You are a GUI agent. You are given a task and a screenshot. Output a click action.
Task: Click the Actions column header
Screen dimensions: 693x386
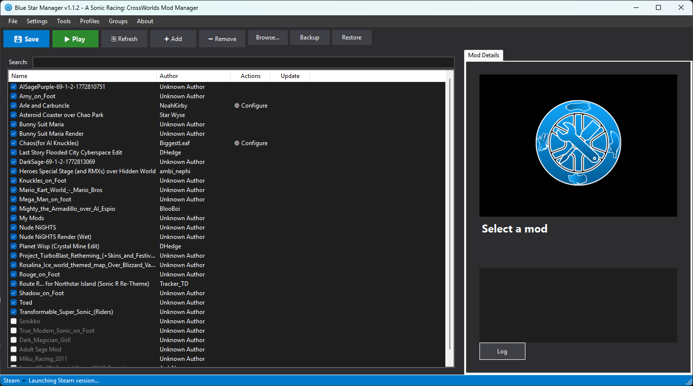[251, 76]
